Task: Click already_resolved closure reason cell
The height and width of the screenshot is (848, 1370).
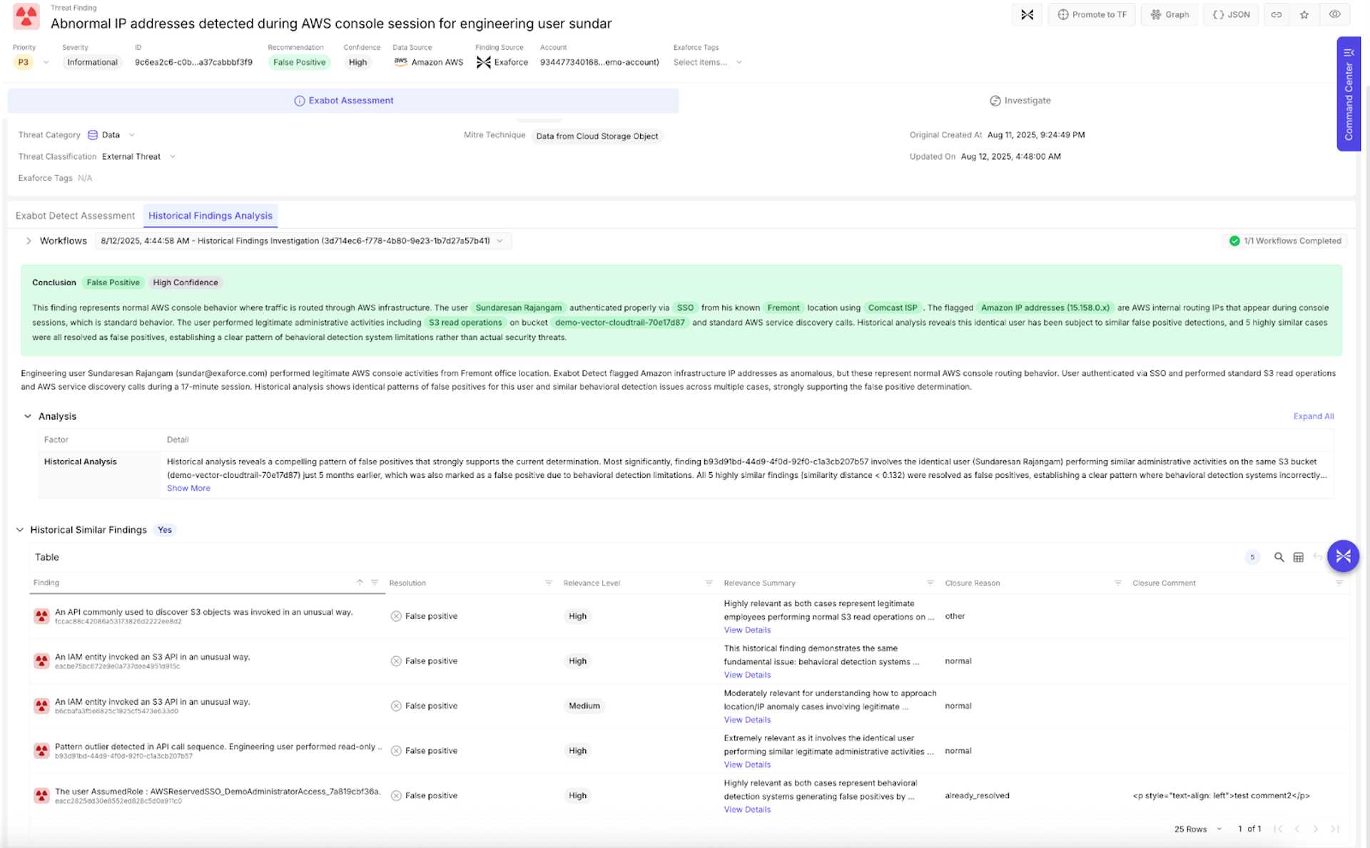Action: (x=977, y=796)
